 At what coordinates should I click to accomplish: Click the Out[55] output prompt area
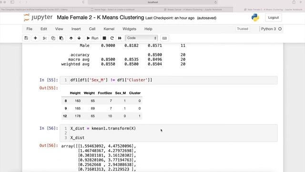point(49,88)
